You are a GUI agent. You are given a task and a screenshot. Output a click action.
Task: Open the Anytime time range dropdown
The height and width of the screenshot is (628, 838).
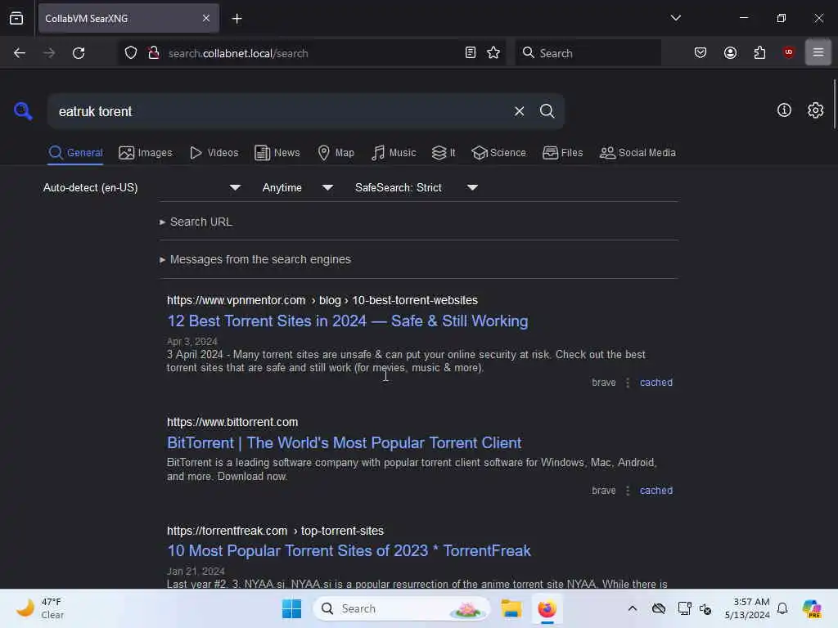[297, 187]
